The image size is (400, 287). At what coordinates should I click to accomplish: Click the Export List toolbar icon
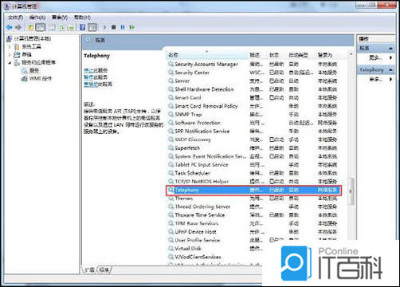(71, 27)
